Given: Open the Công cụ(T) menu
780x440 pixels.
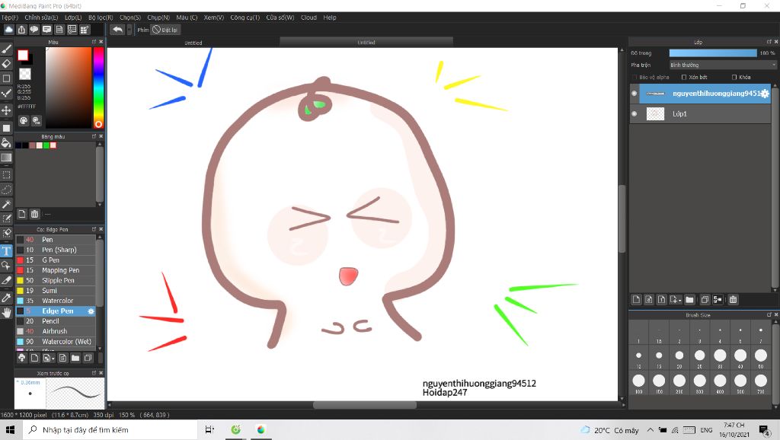Looking at the screenshot, I should pos(245,18).
